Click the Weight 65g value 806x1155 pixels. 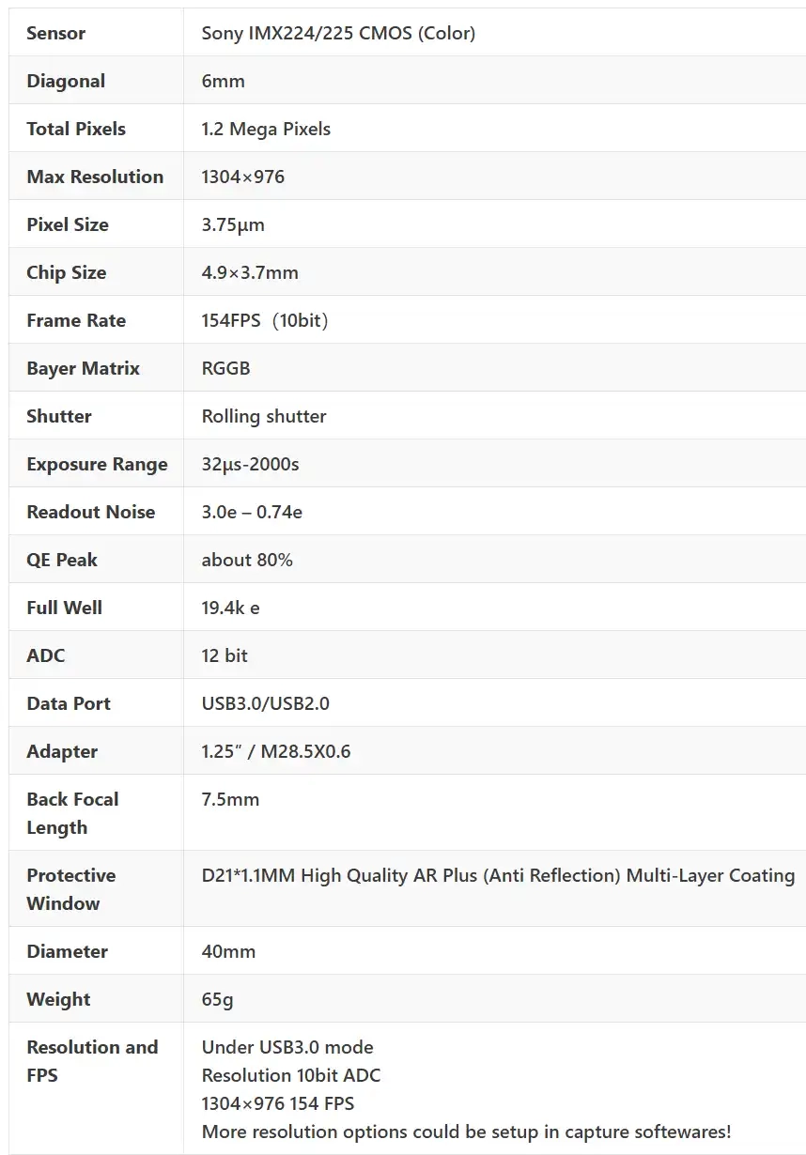coord(217,1000)
